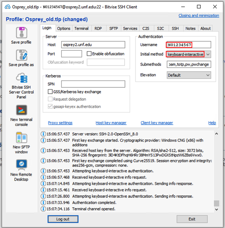Switch to the Services tab

click(130, 28)
